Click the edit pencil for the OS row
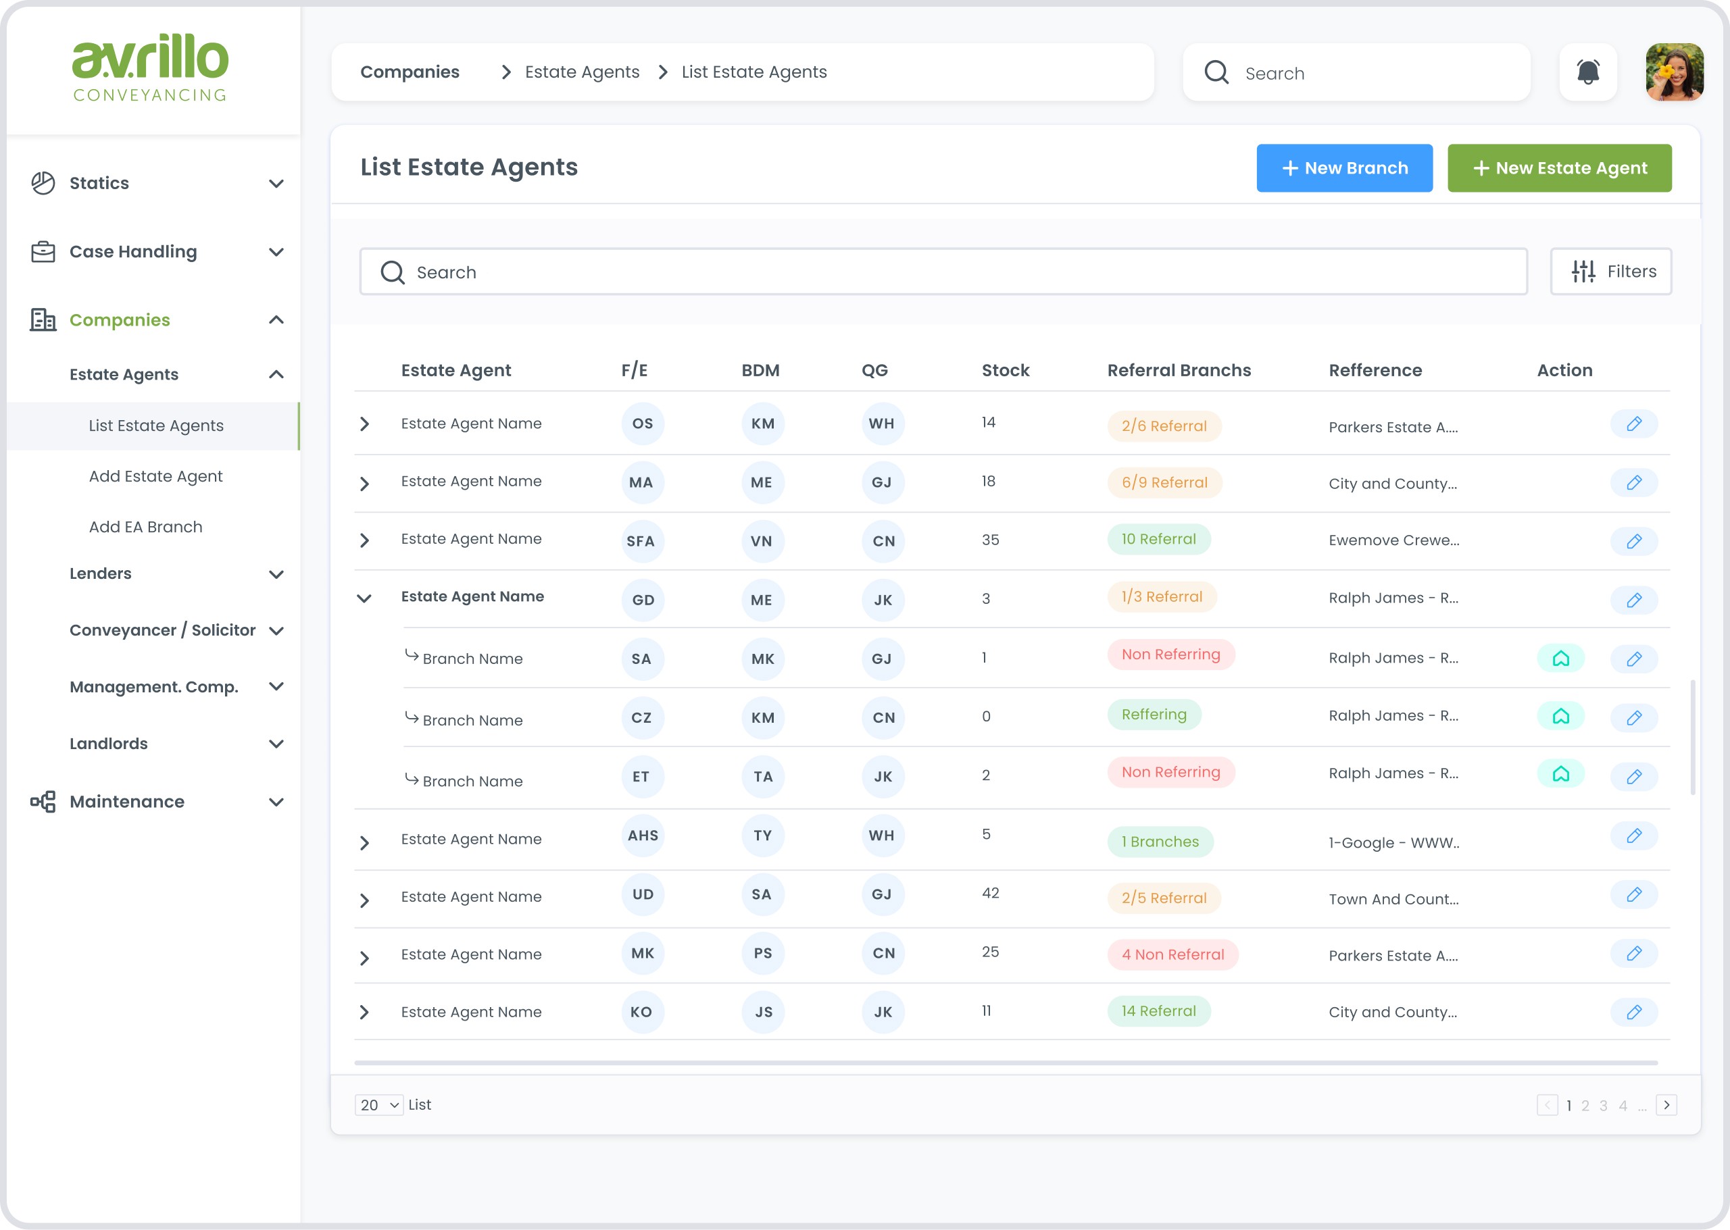1730x1230 pixels. click(1634, 424)
